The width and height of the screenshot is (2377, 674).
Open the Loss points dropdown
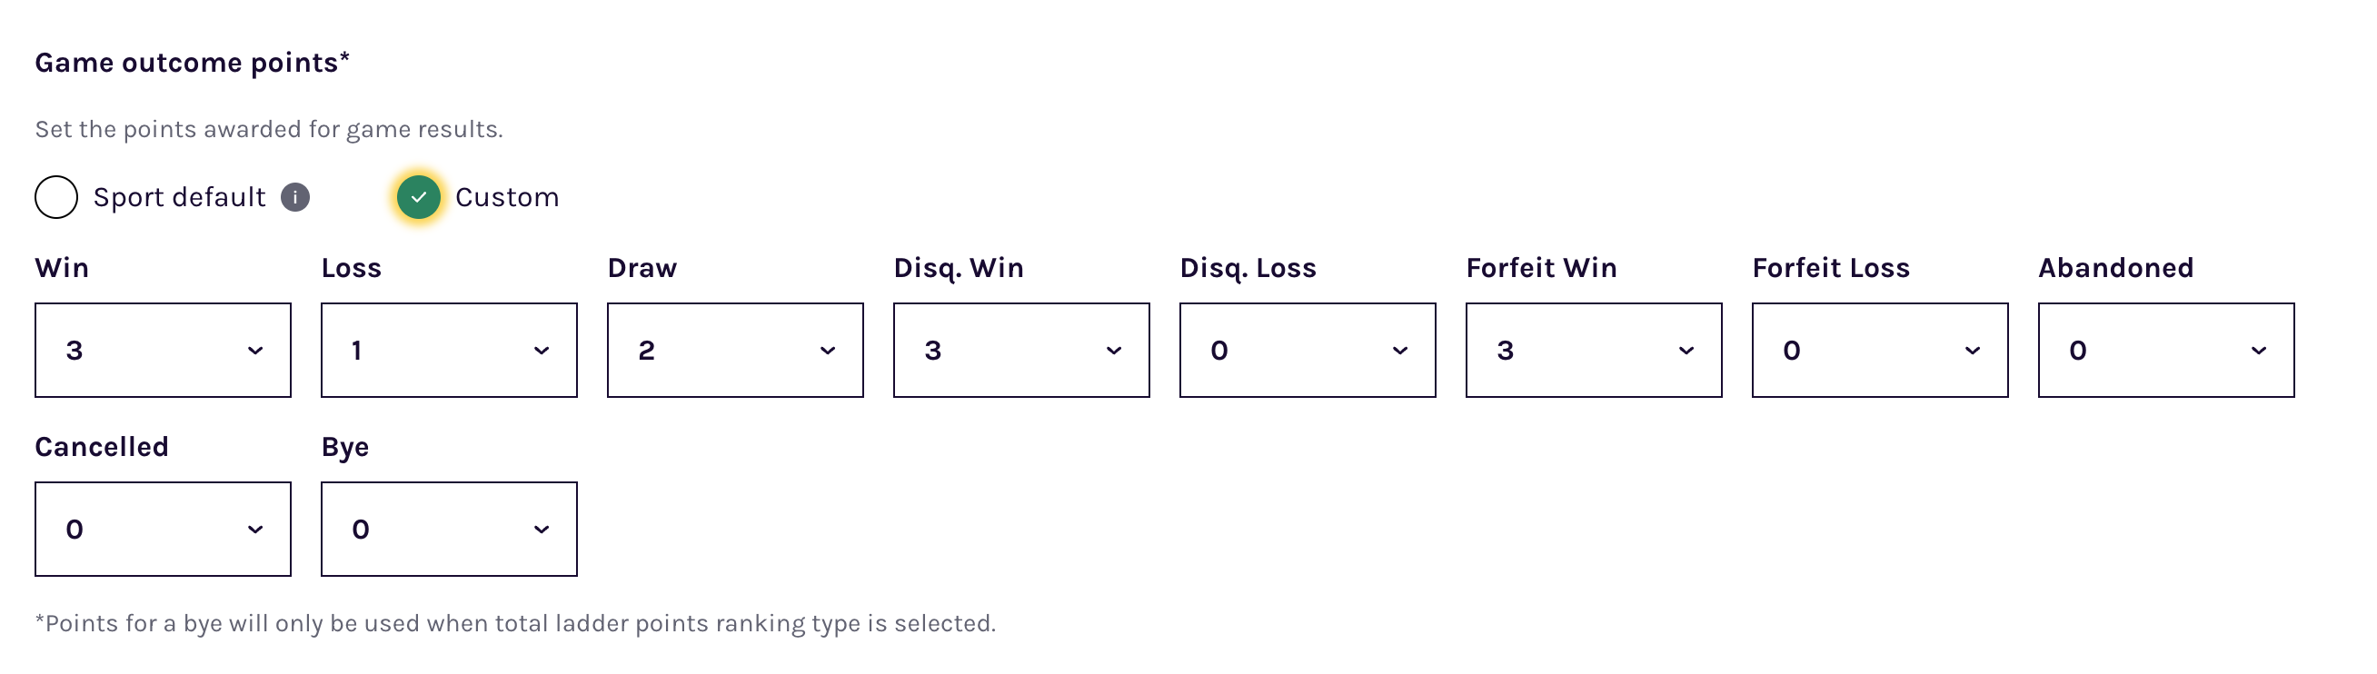tap(449, 351)
